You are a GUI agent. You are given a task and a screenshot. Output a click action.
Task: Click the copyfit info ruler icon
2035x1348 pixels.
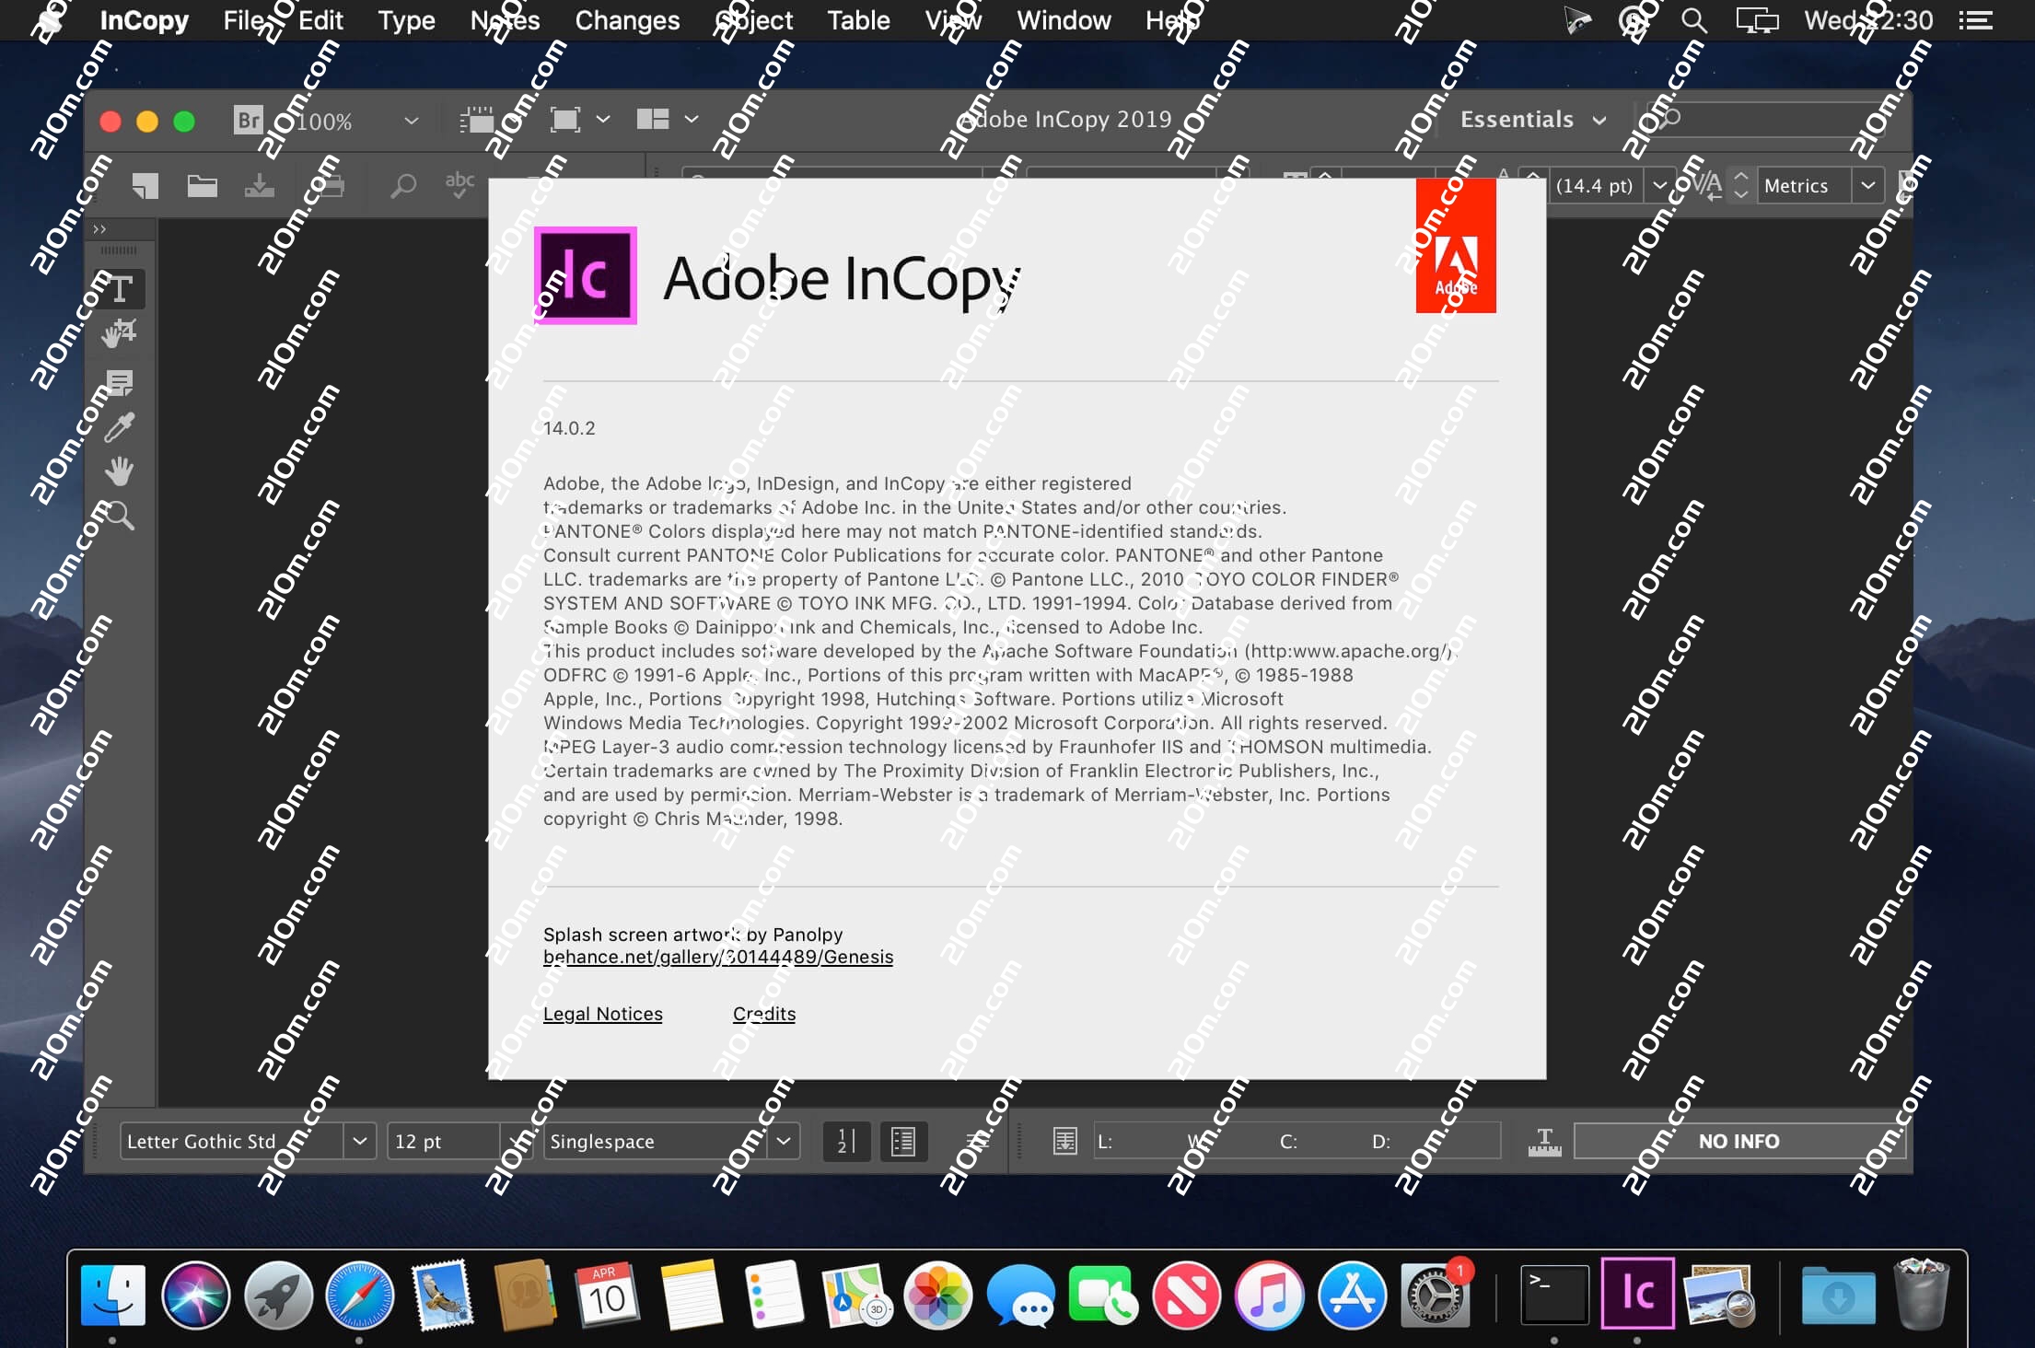[x=1545, y=1142]
